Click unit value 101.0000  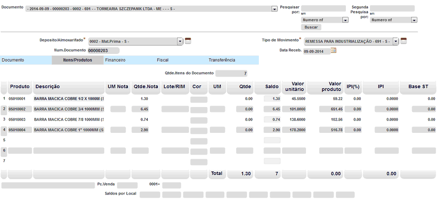click(x=294, y=109)
